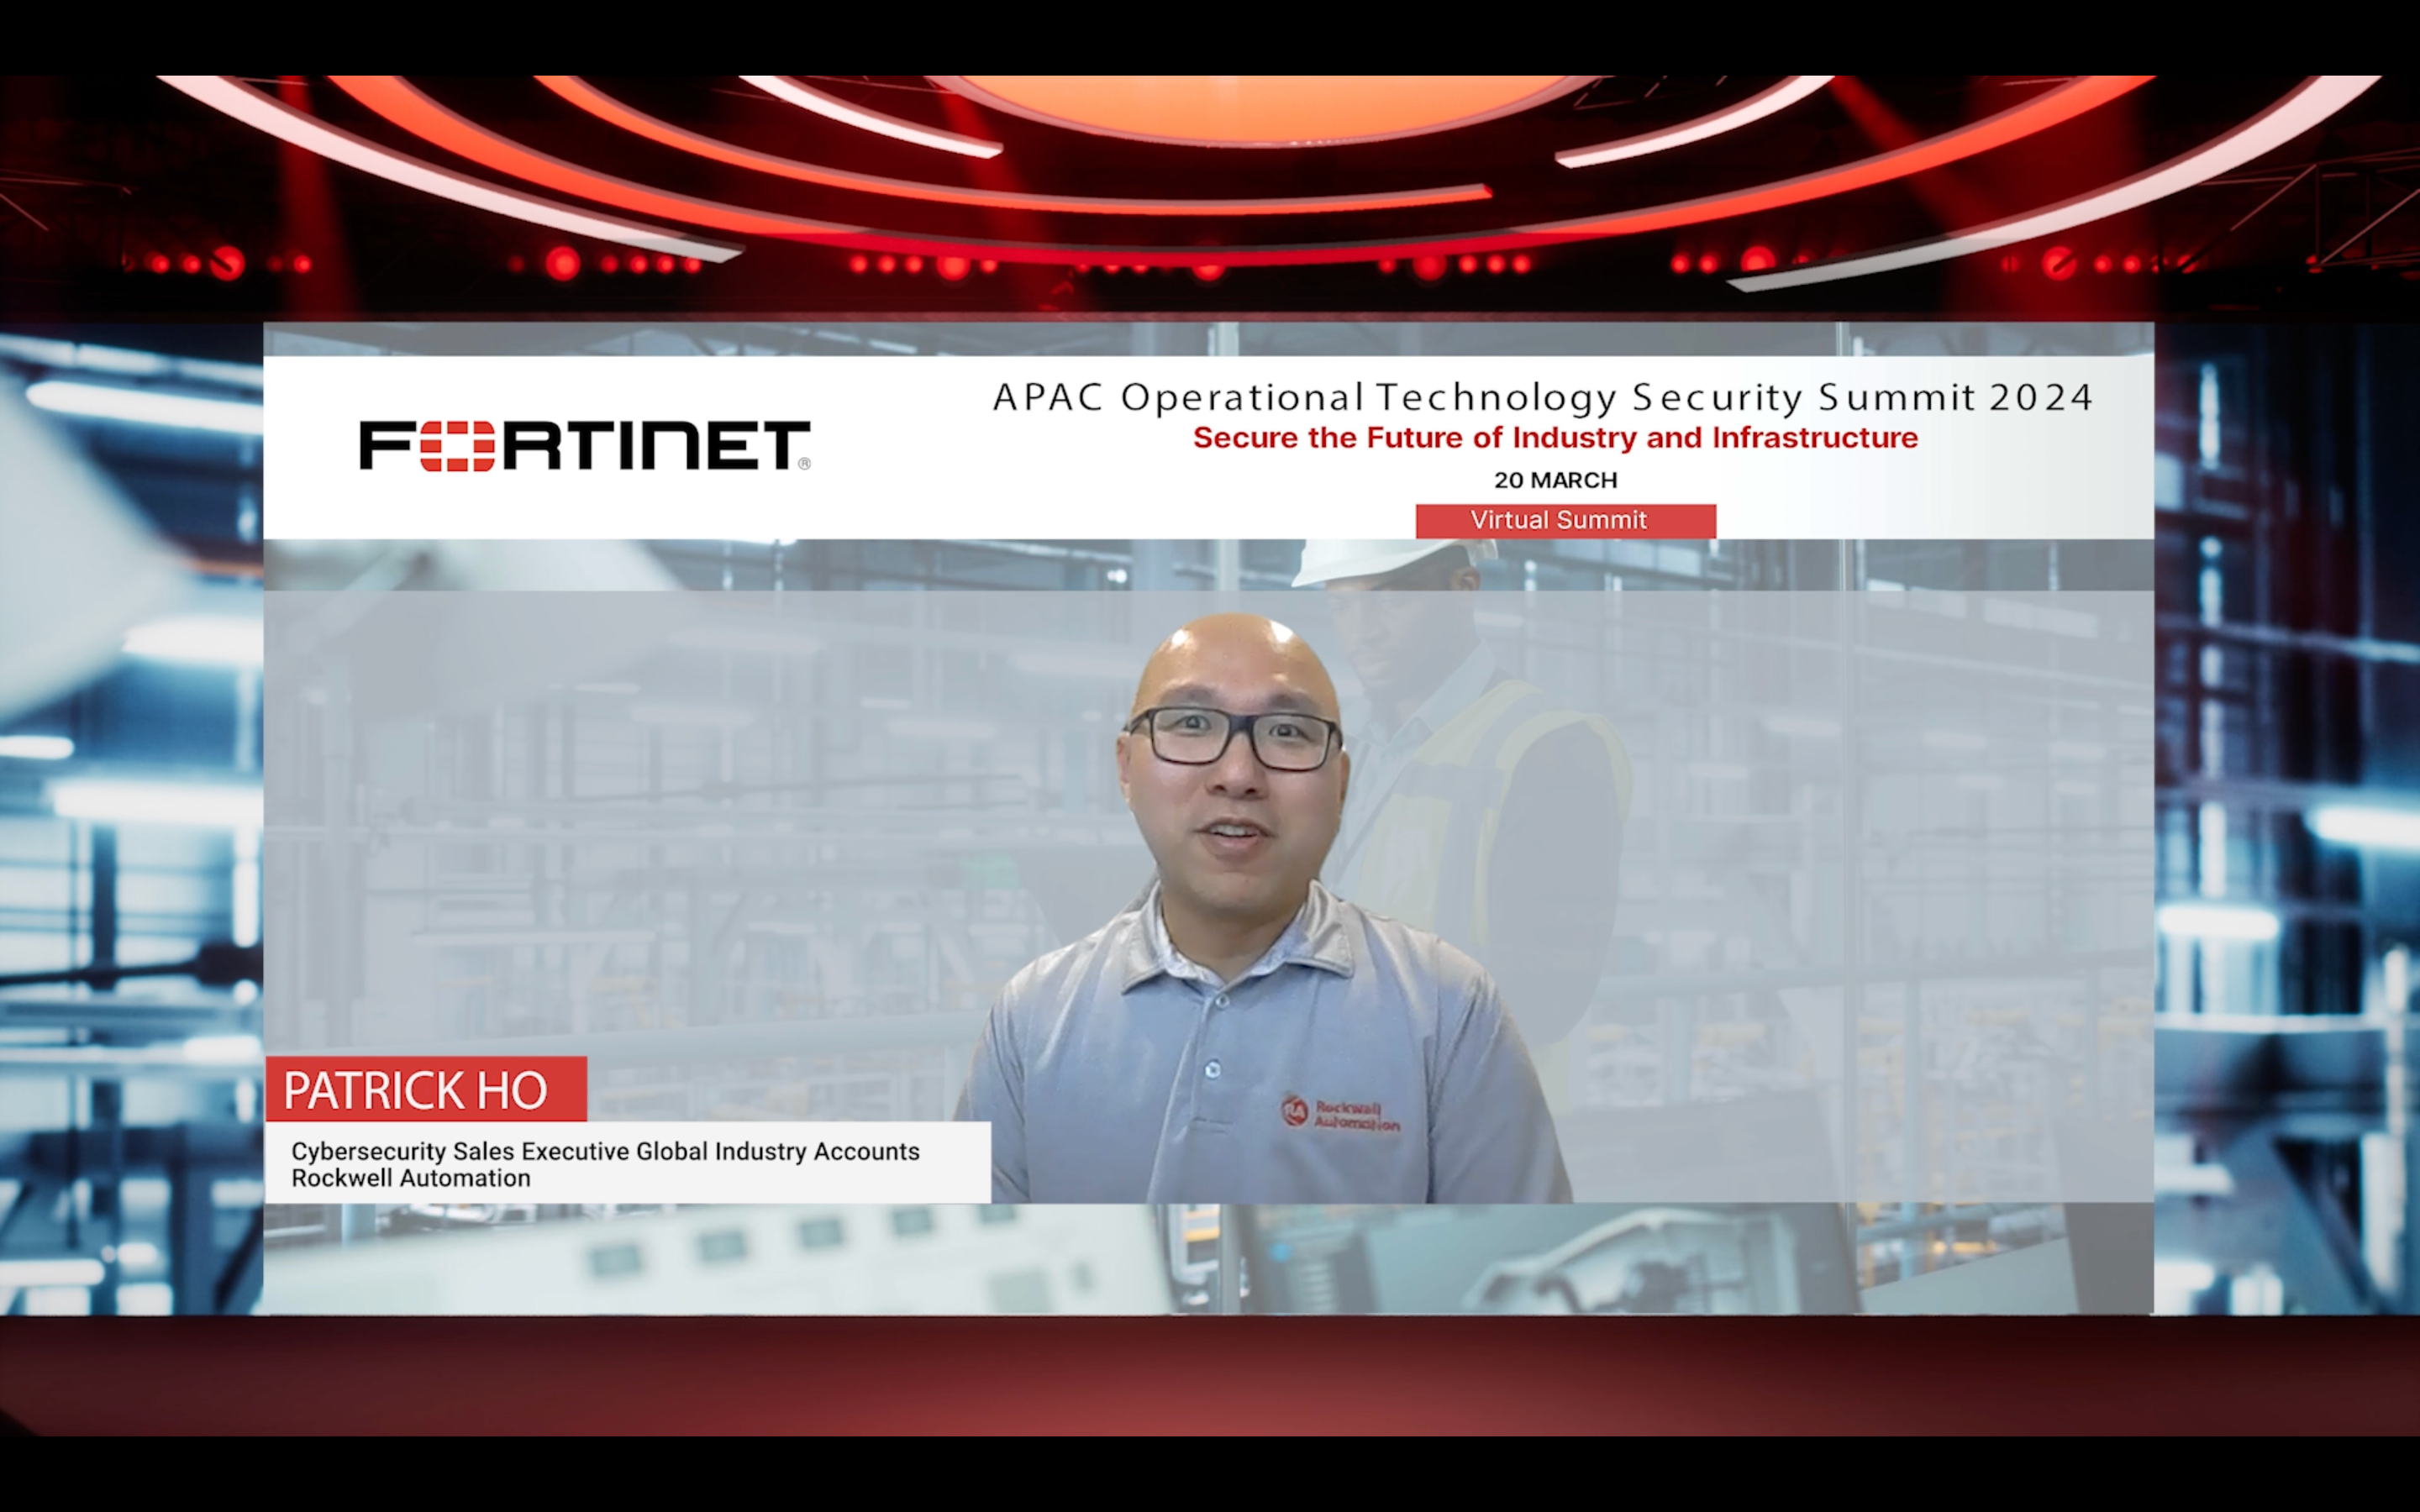Click the registered trademark symbol after Fortinet
Image resolution: width=2420 pixels, height=1512 pixels.
(805, 463)
